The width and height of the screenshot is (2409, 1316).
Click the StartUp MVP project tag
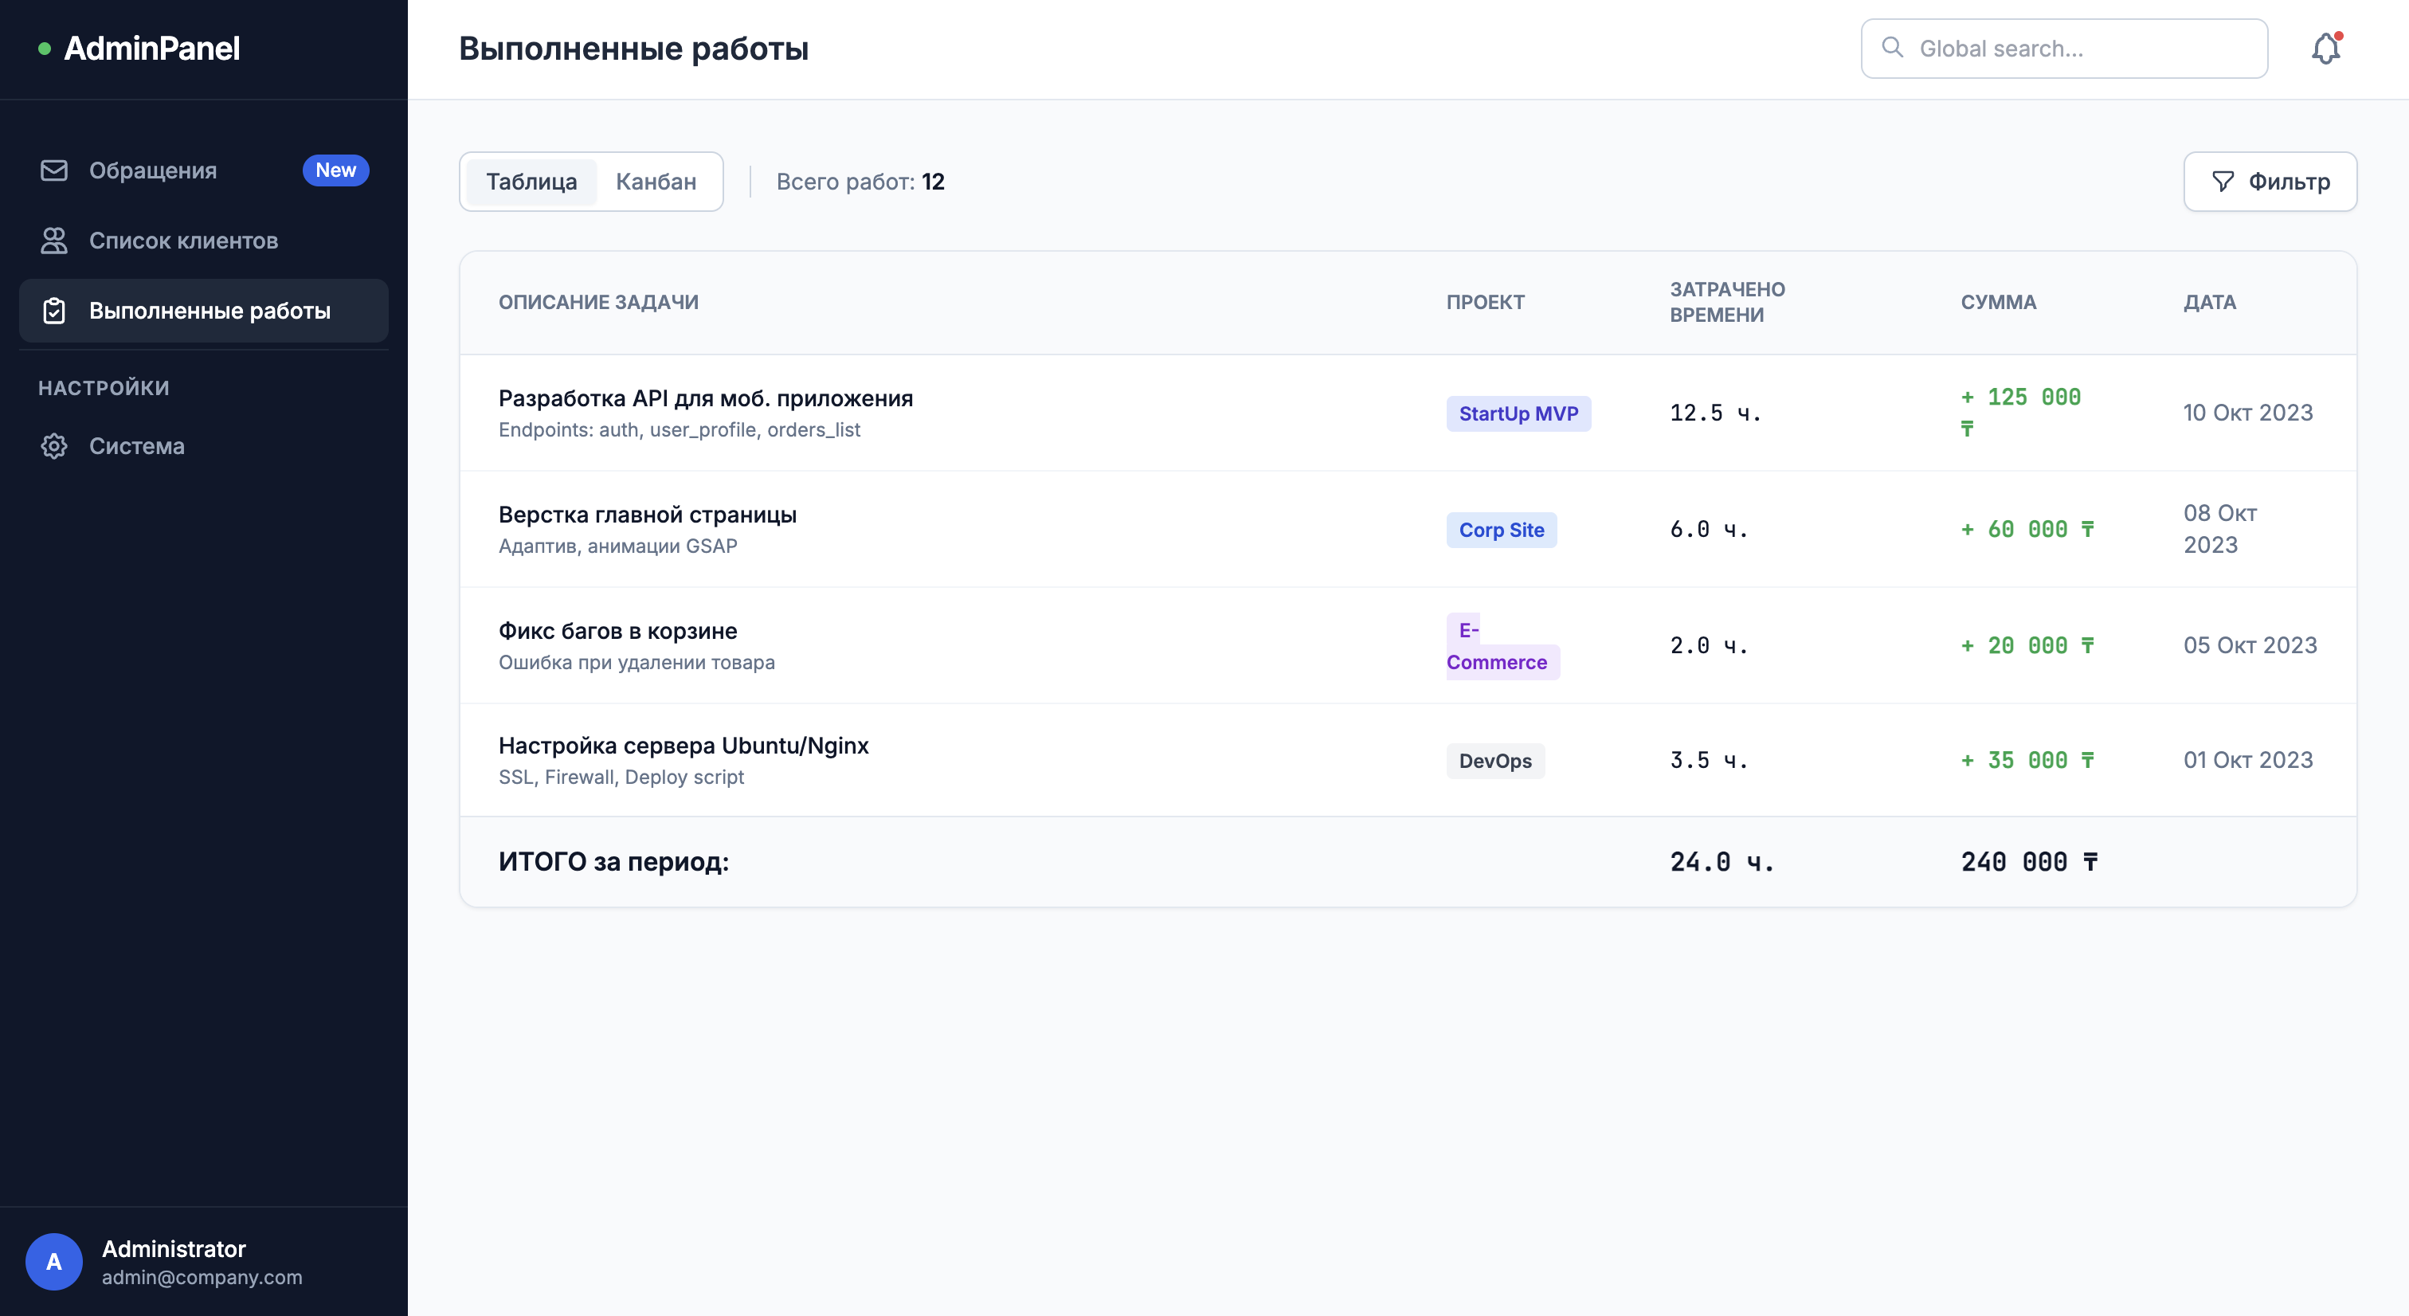point(1518,413)
